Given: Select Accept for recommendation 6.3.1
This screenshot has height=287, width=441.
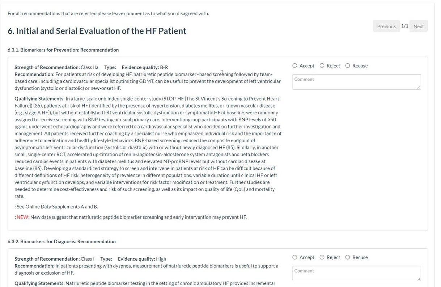Looking at the screenshot, I should click(x=295, y=66).
